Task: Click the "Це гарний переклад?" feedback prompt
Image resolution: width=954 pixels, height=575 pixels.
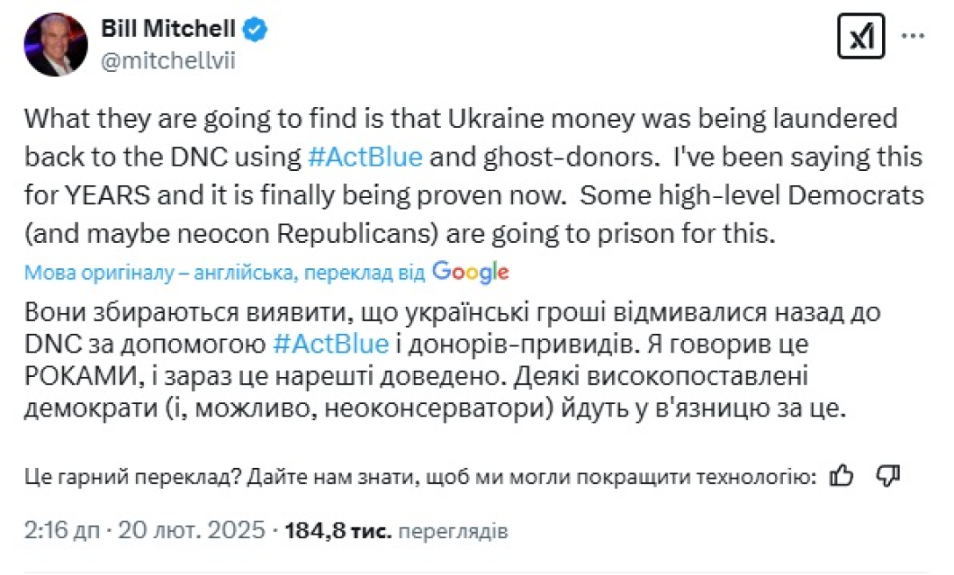Action: tap(133, 477)
